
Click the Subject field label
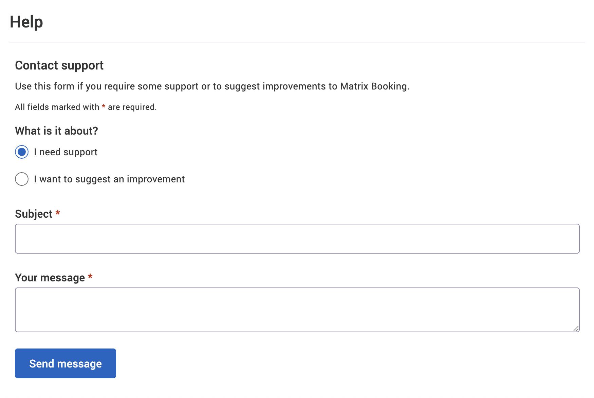tap(34, 214)
